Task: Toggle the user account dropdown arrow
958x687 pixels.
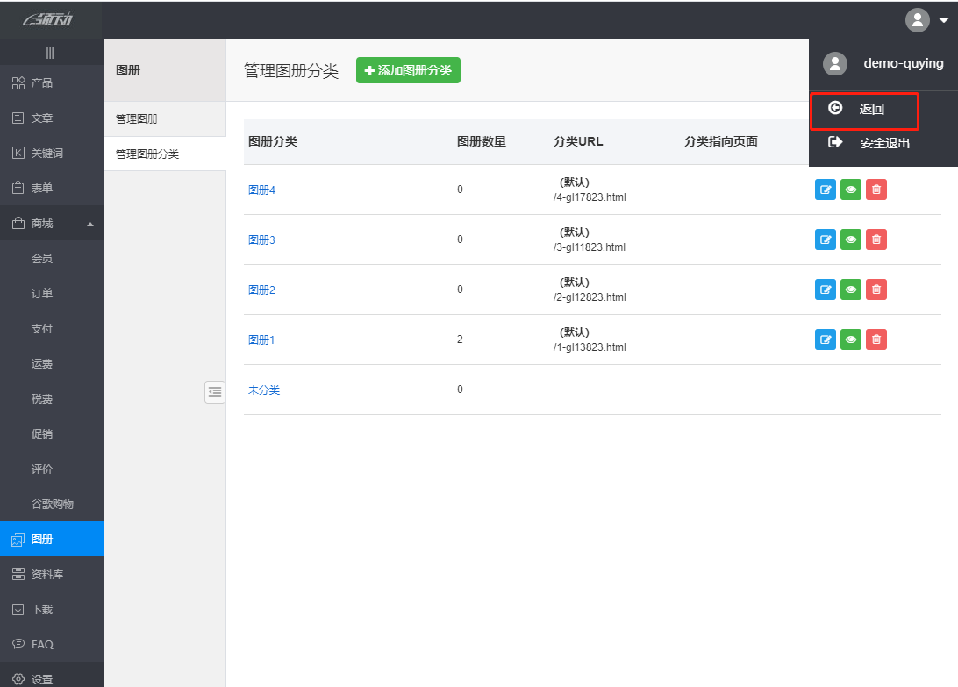Action: coord(943,20)
